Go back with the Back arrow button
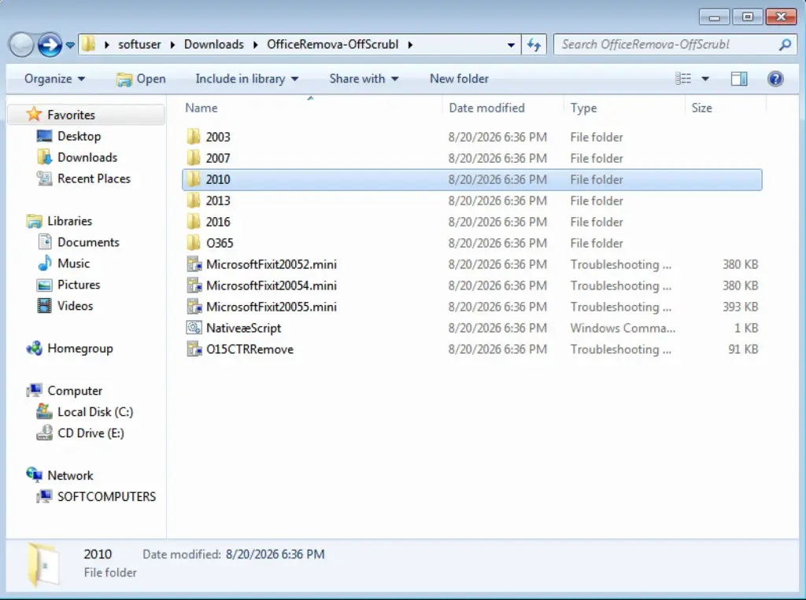Viewport: 806px width, 600px height. tap(21, 45)
